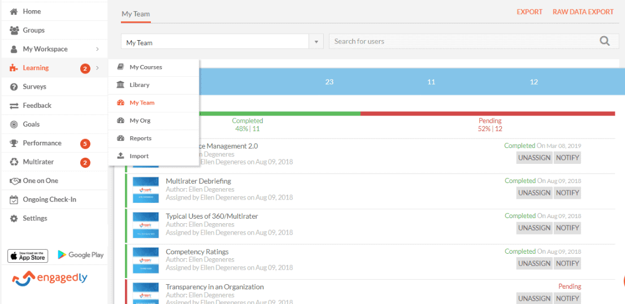Expand the Learning submenu chevron
The image size is (625, 304).
98,68
